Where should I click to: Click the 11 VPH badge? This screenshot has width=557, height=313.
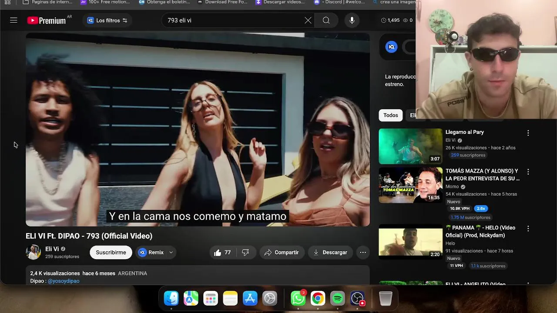point(456,266)
